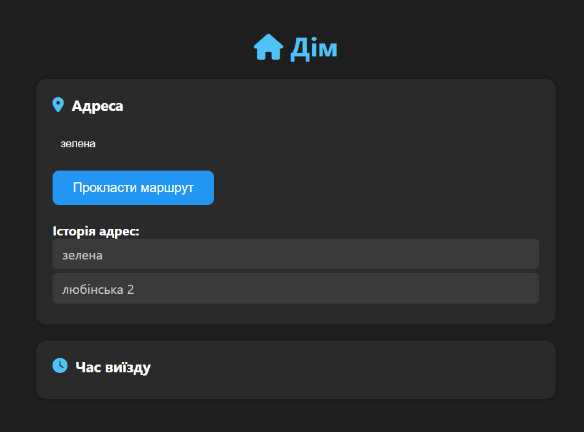The width and height of the screenshot is (584, 432).
Task: Select the first address history row
Action: [x=296, y=254]
